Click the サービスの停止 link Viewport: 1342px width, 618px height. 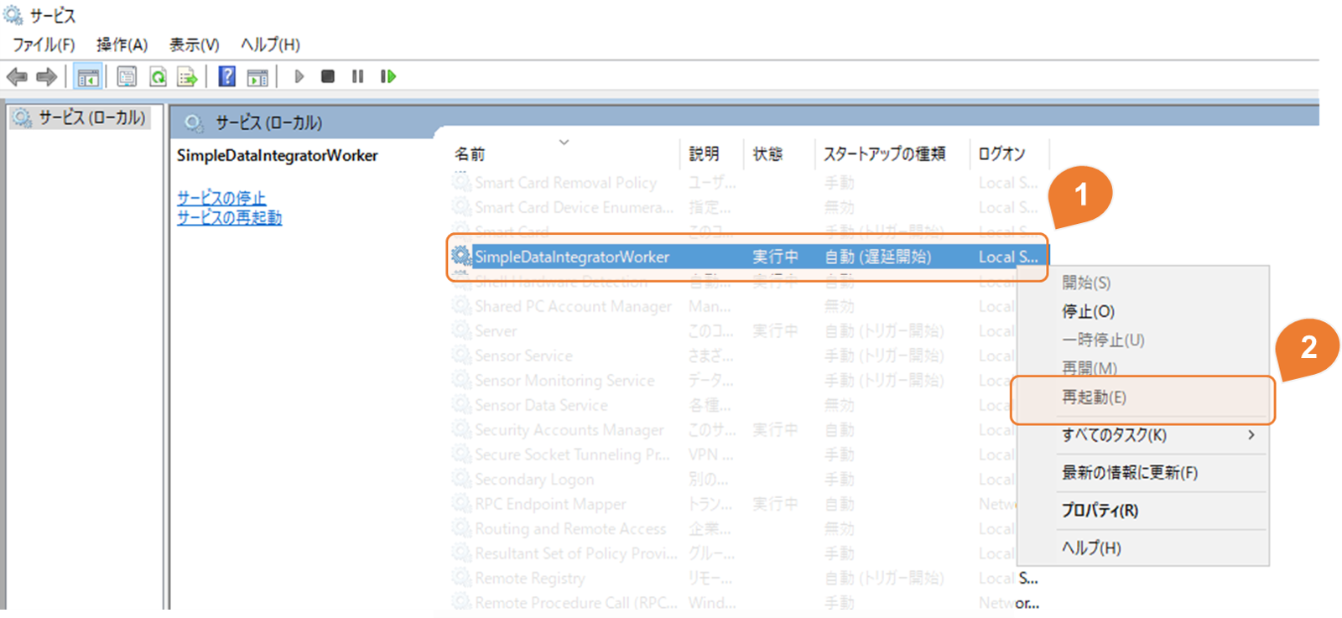[221, 198]
